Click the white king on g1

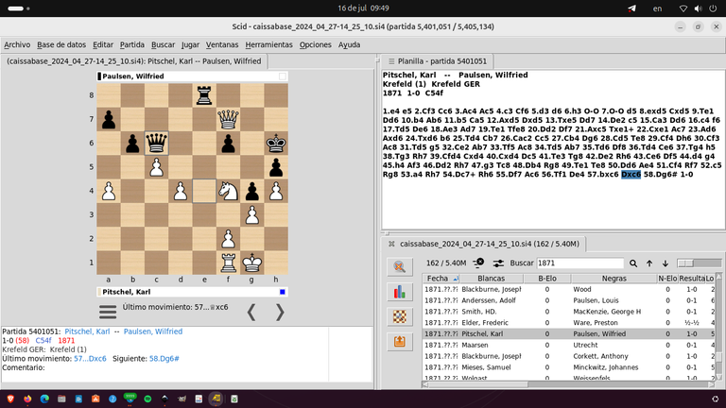click(251, 263)
